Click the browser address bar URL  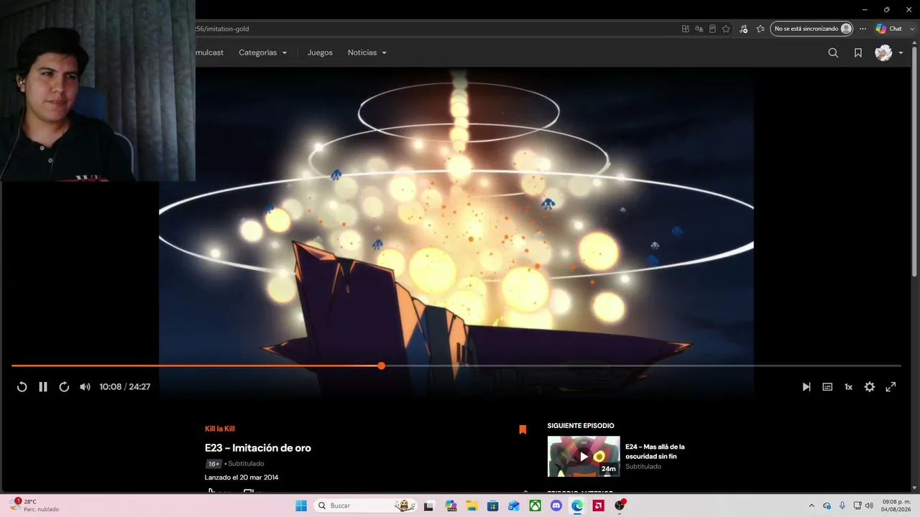click(x=223, y=29)
